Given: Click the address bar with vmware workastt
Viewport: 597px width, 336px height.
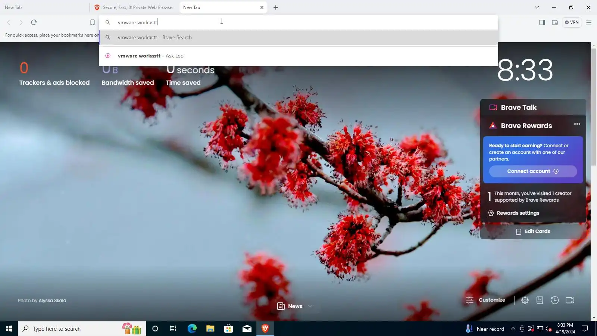Looking at the screenshot, I should coord(298,22).
